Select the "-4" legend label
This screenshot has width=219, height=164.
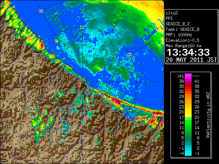click(x=181, y=153)
